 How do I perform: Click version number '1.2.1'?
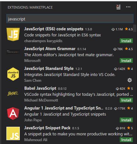pos(79,69)
